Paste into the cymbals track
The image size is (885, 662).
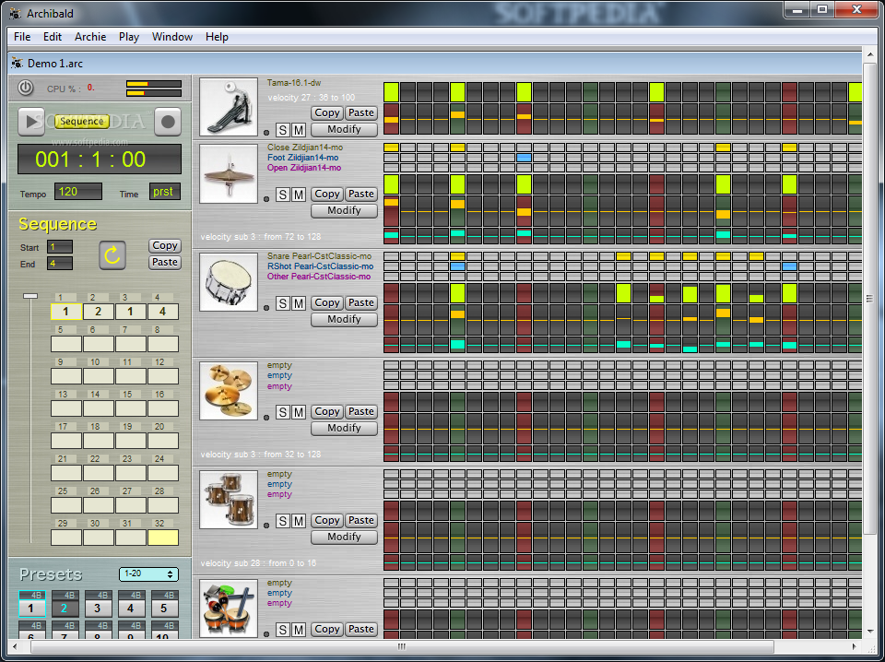361,412
